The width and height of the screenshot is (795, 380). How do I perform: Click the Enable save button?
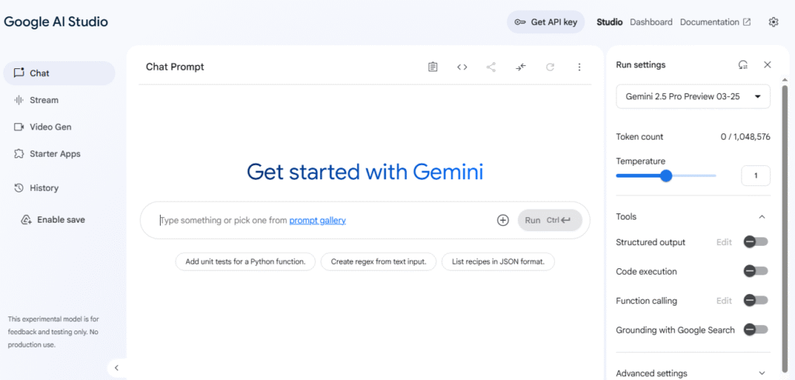tap(54, 220)
